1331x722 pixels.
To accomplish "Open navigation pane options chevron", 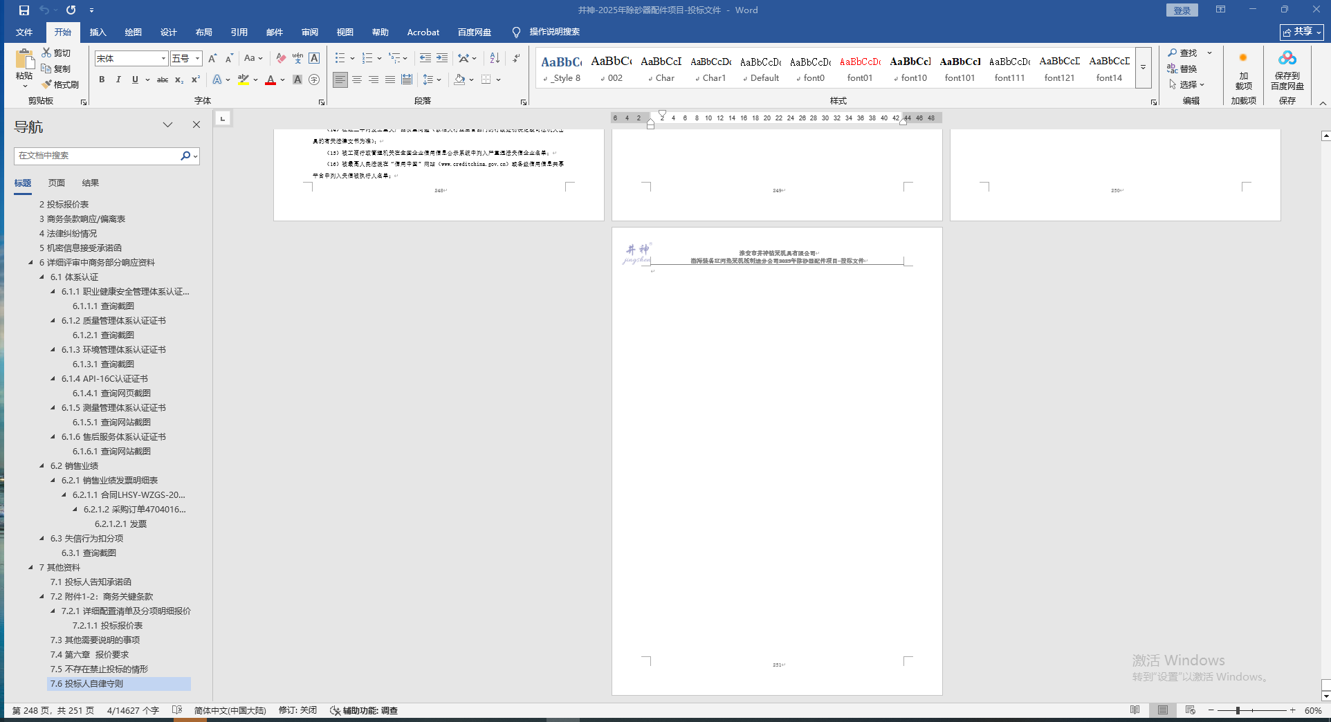I will click(167, 124).
